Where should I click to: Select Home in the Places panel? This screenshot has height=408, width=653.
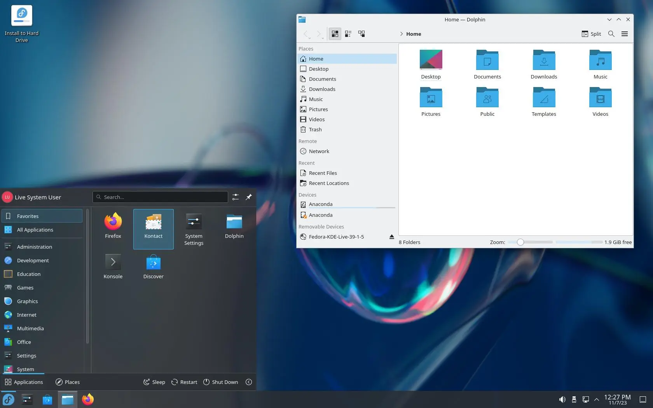pyautogui.click(x=347, y=59)
